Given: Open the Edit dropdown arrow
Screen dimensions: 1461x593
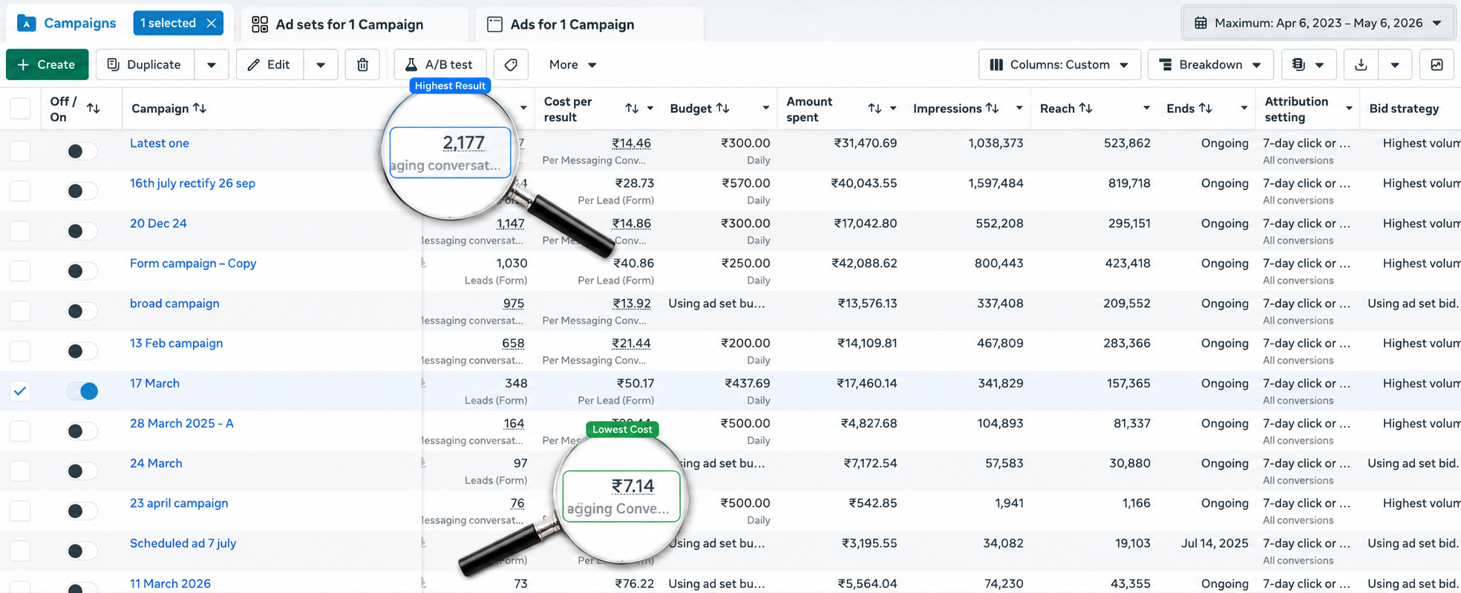Looking at the screenshot, I should tap(321, 65).
